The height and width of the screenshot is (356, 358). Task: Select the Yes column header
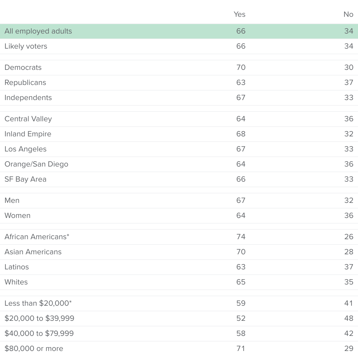pos(239,14)
